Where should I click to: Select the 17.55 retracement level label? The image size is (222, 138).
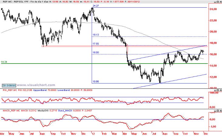[x=95, y=44]
